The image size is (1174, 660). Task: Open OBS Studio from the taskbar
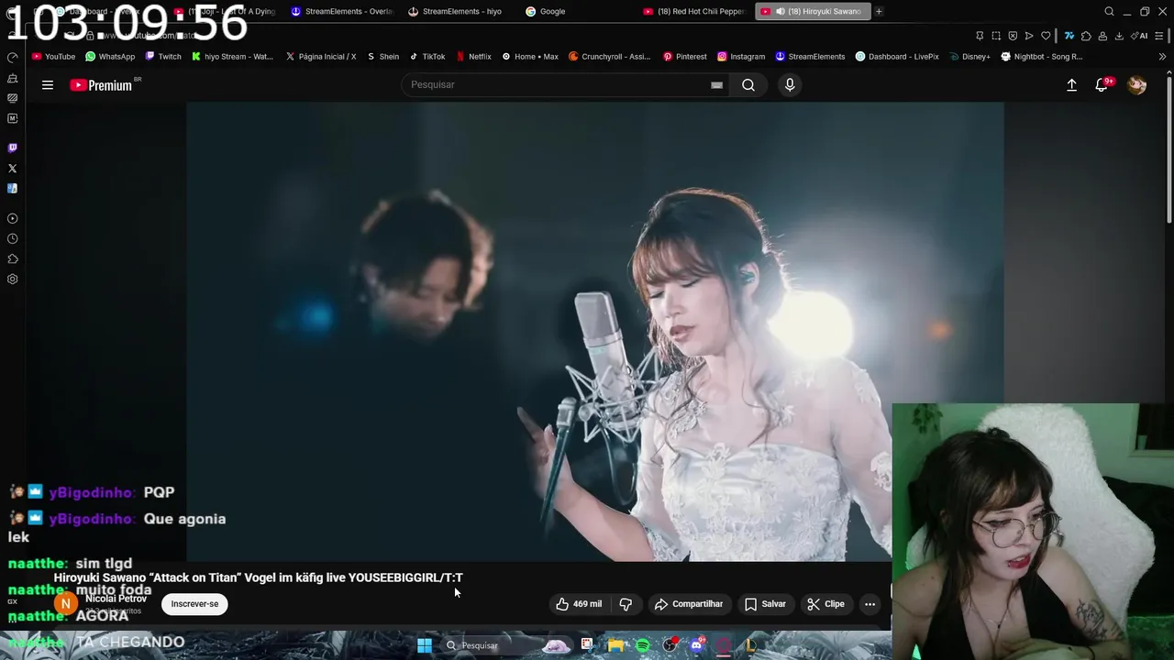(x=670, y=645)
